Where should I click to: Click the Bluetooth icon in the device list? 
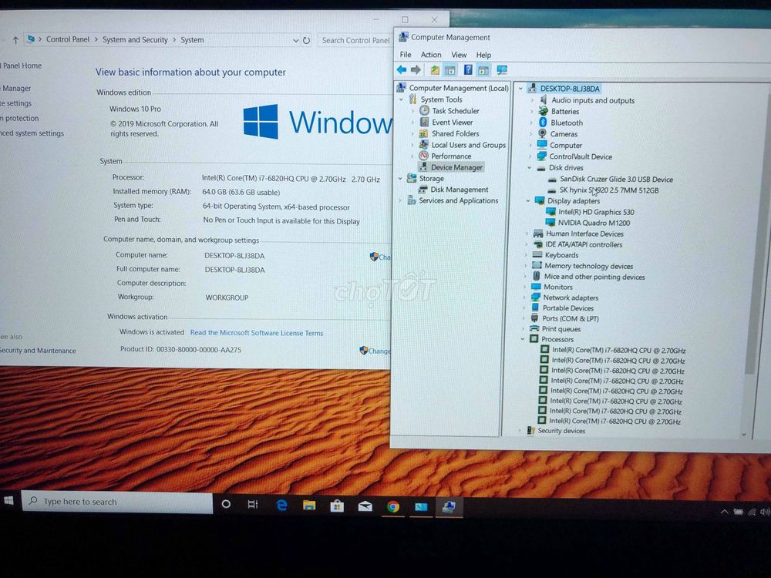coord(543,123)
